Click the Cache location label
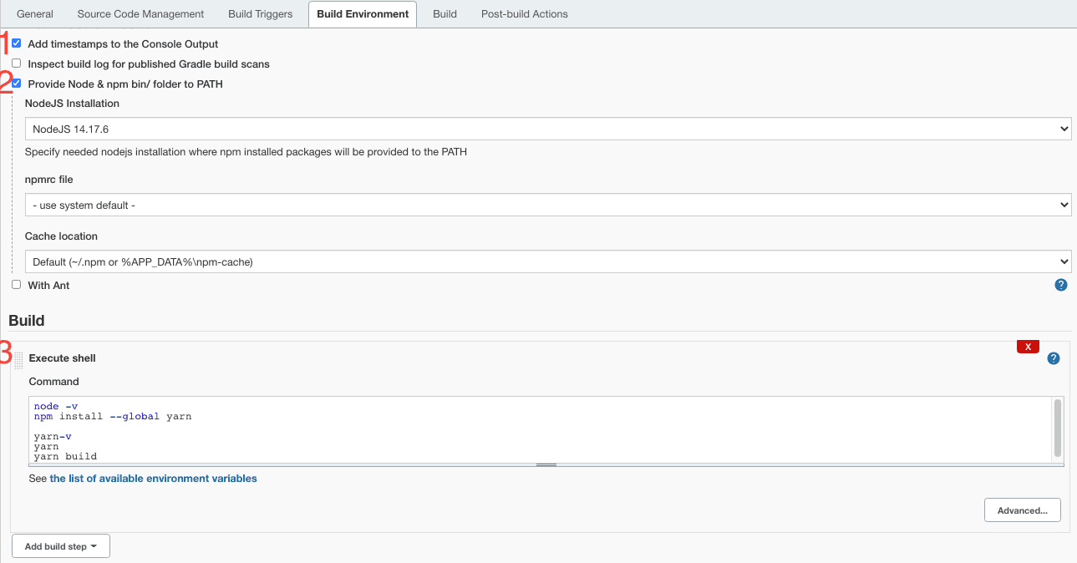 click(x=61, y=236)
